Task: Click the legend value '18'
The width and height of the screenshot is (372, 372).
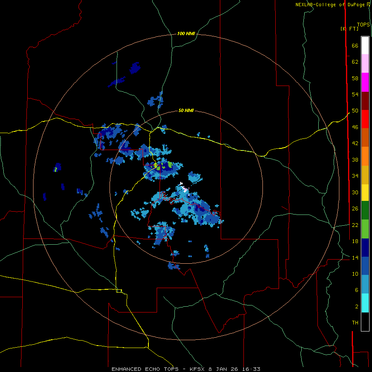Action: point(355,241)
